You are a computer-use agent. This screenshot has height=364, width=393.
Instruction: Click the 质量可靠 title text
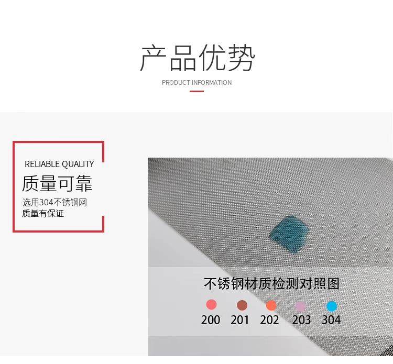pyautogui.click(x=57, y=183)
